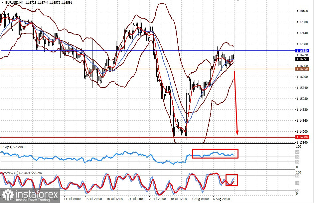Image resolution: width=314 pixels, height=203 pixels.
Task: Click the 18 Jul 12:00 time axis label
Action: click(115, 199)
